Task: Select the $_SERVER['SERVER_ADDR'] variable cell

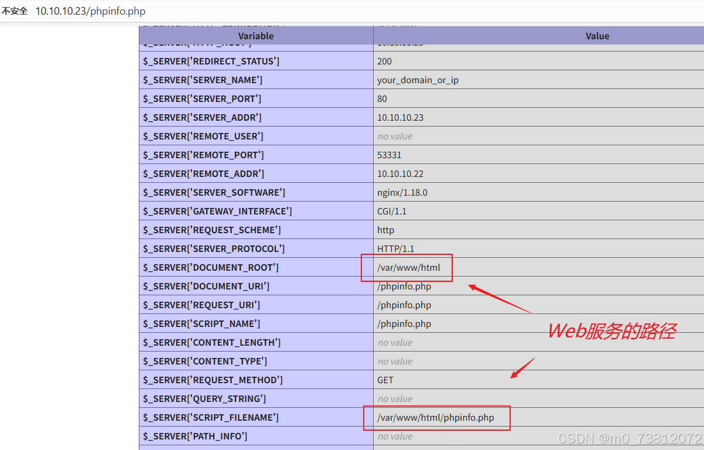Action: pos(256,117)
